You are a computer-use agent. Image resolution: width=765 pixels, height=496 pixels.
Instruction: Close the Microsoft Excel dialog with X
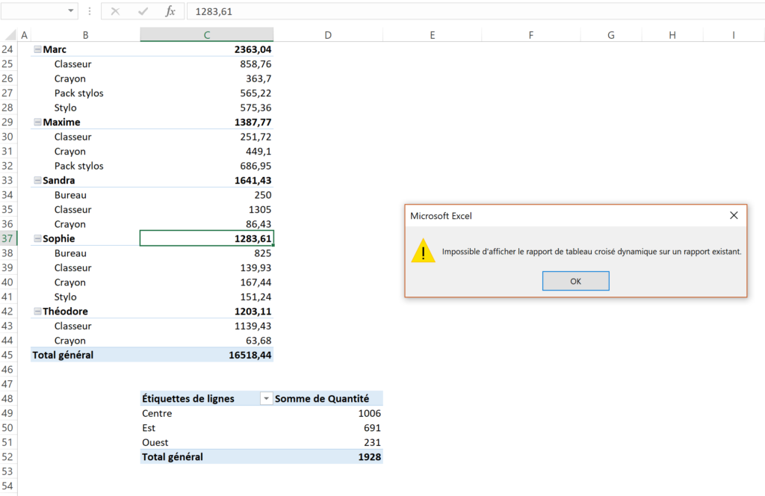734,215
